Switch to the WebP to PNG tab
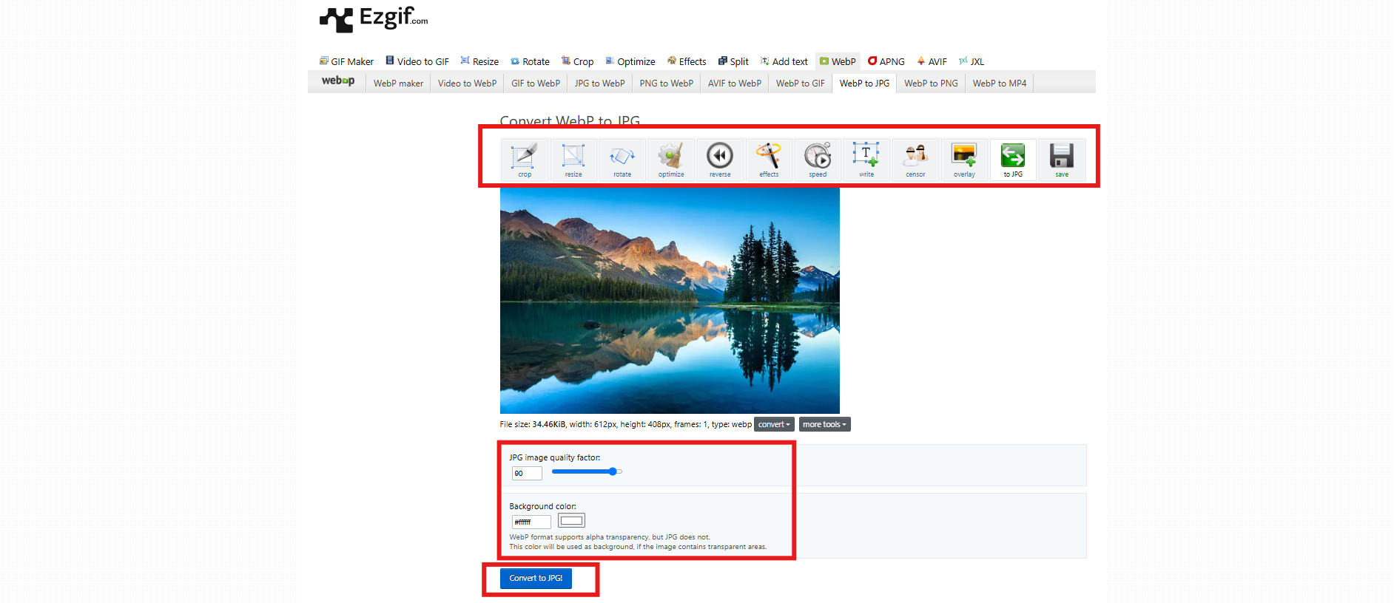Screen dimensions: 1394x603 pos(931,84)
